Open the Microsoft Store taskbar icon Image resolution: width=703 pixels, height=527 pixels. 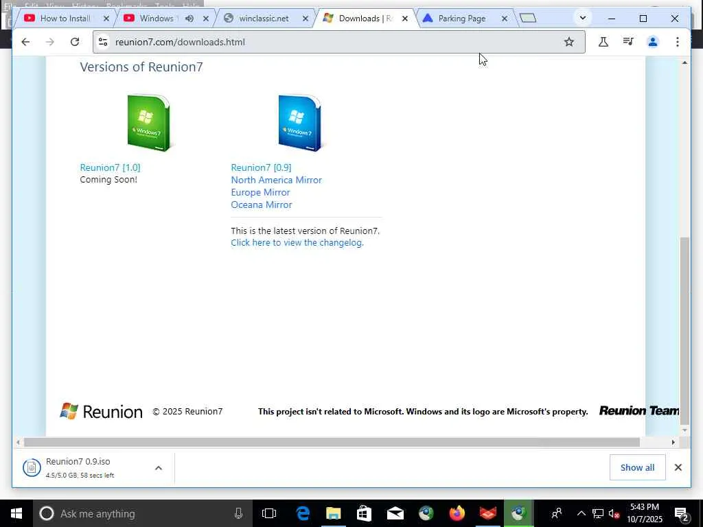[364, 513]
